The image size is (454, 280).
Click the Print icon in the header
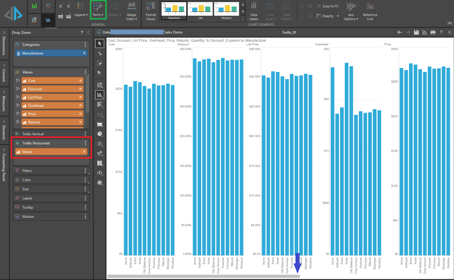[x=433, y=32]
